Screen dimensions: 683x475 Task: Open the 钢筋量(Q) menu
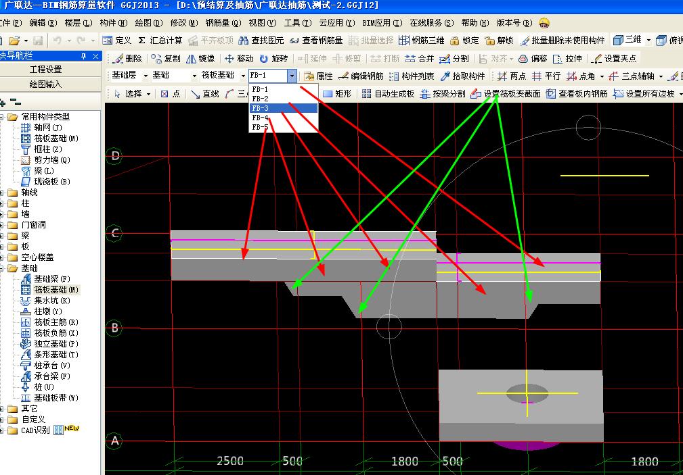point(223,23)
